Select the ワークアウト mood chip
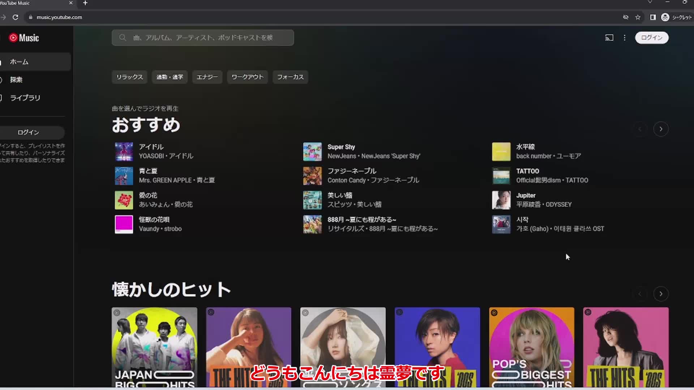The width and height of the screenshot is (694, 390). [247, 77]
